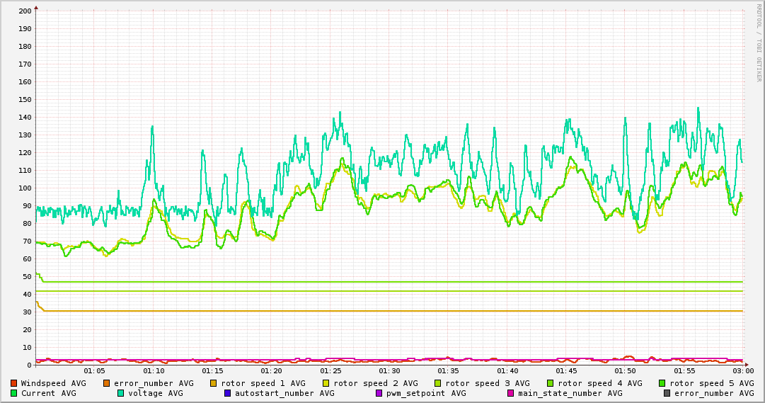Click the dark gray error_number AVG swatch
The width and height of the screenshot is (765, 403).
tap(667, 393)
